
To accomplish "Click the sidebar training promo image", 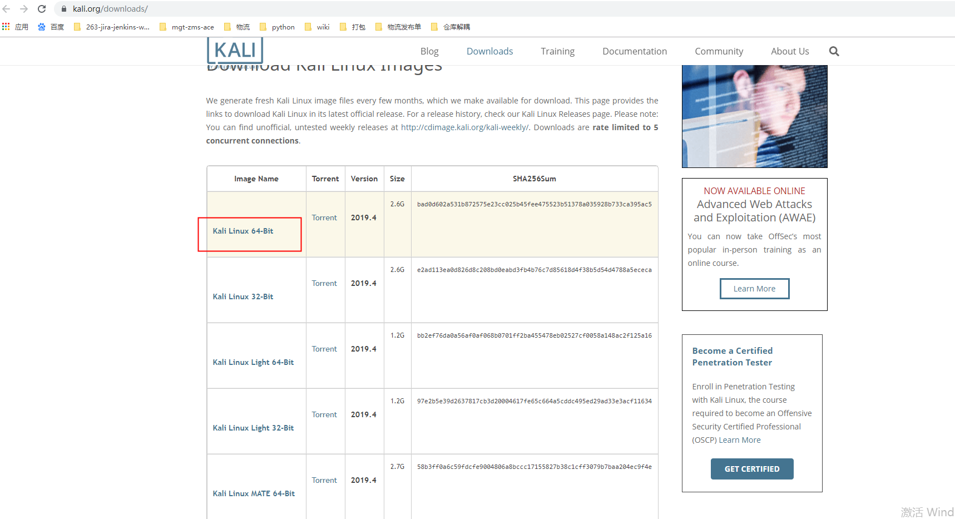I will [x=754, y=116].
